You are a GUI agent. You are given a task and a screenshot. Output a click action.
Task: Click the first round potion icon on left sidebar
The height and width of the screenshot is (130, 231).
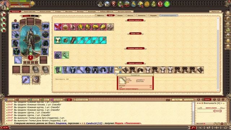coord(3,14)
